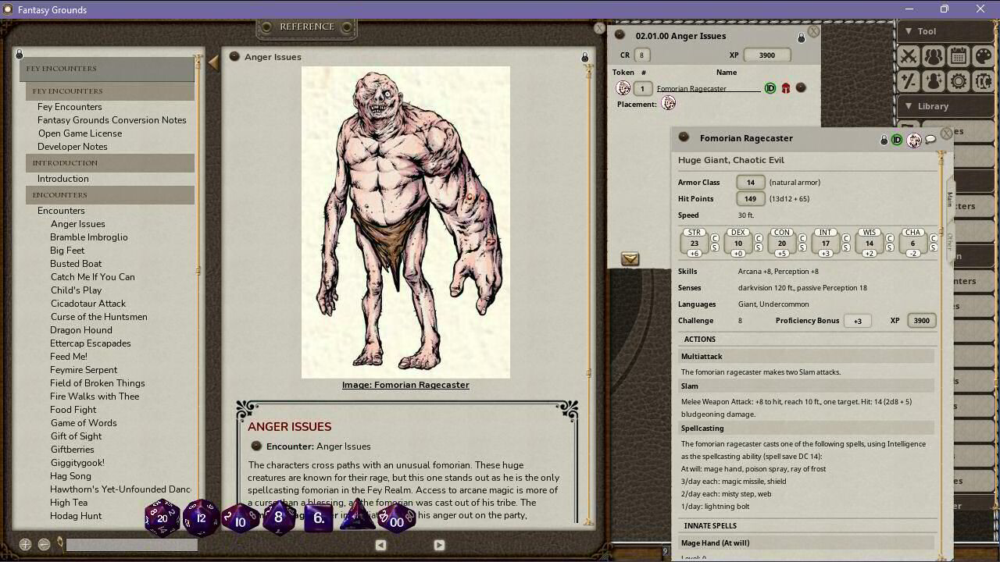
Task: Open the calendar tool icon
Action: 957,56
